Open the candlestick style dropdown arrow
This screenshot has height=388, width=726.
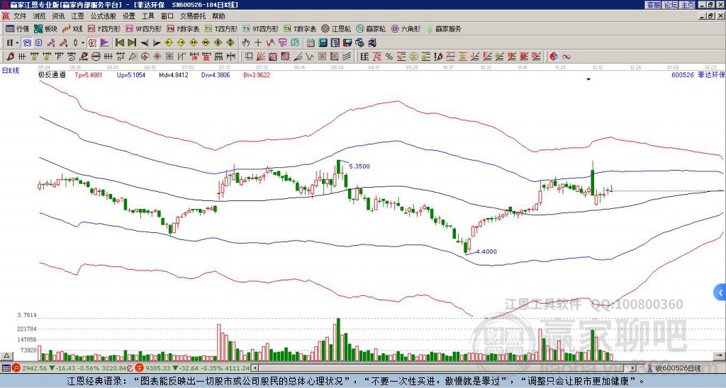[83, 43]
